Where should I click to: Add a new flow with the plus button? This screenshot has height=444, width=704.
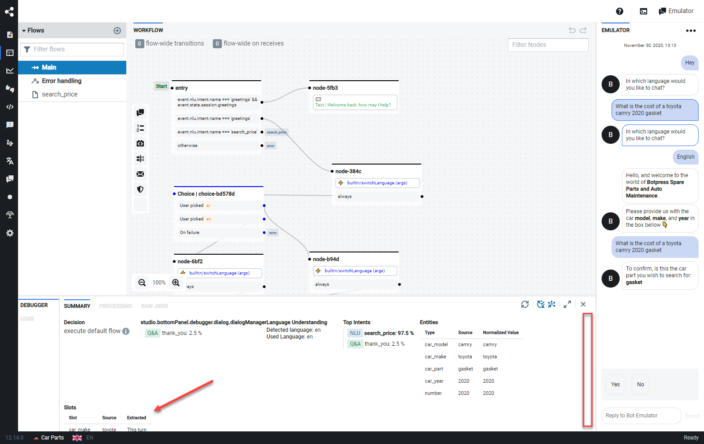(117, 31)
